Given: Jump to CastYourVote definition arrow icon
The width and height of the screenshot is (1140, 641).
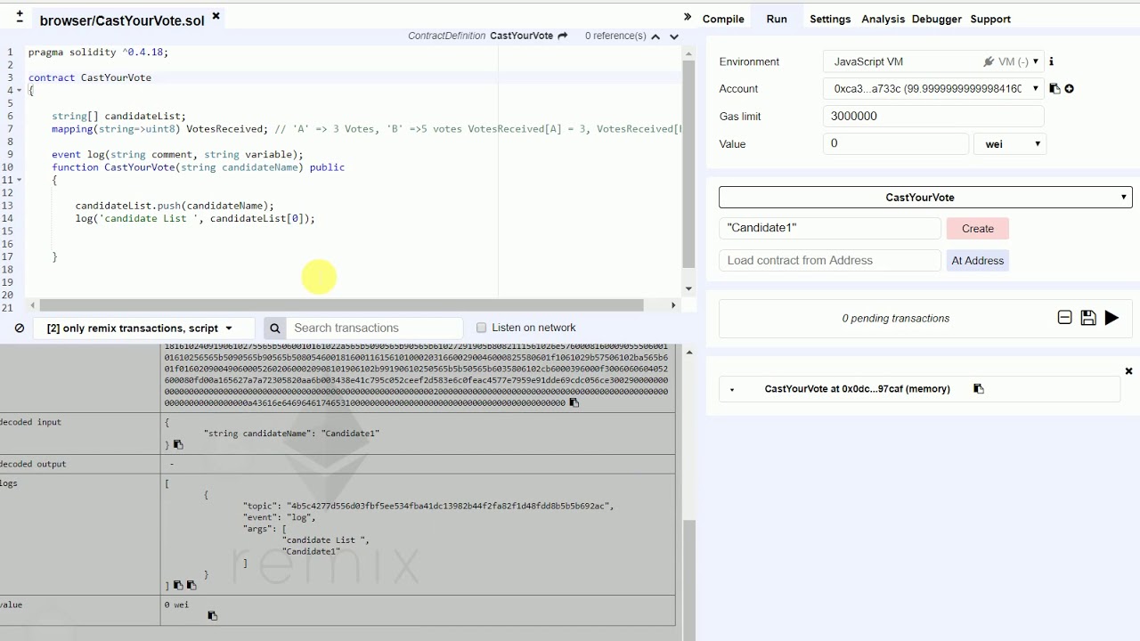Looking at the screenshot, I should pyautogui.click(x=562, y=36).
